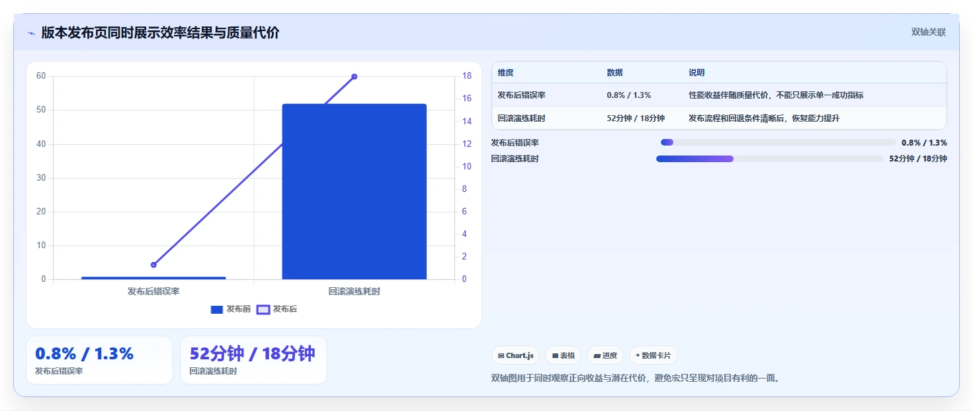Click the 发布后错误率 label above the progress rows
The height and width of the screenshot is (411, 973).
pos(515,142)
